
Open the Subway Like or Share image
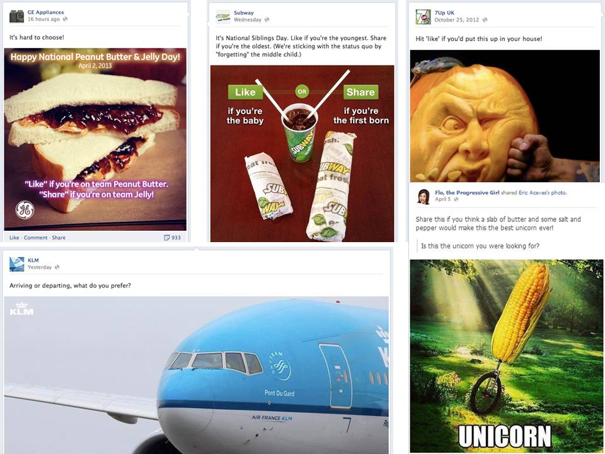(302, 154)
